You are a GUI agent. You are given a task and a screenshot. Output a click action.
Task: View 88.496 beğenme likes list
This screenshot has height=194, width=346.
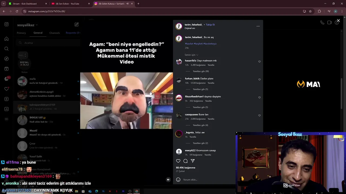click(x=186, y=168)
